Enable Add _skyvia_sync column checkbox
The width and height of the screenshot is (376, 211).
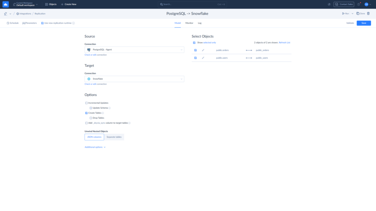click(x=86, y=123)
